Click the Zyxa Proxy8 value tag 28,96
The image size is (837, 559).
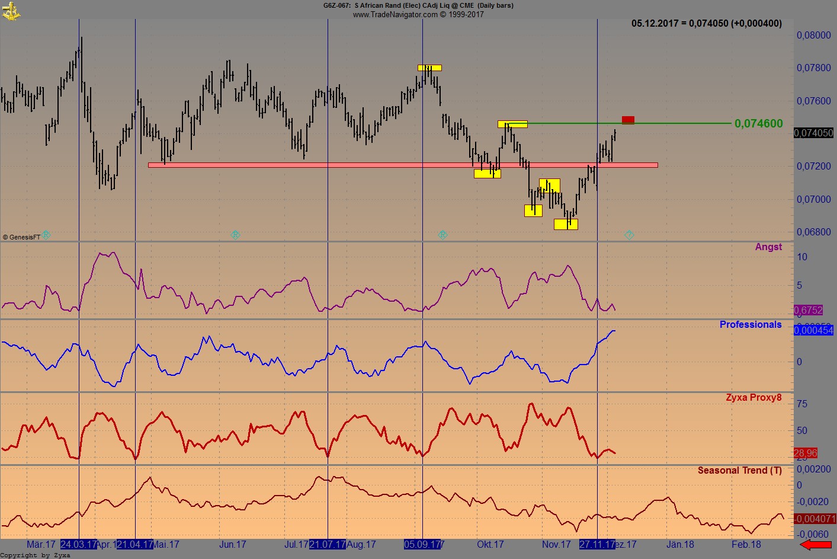tap(806, 453)
